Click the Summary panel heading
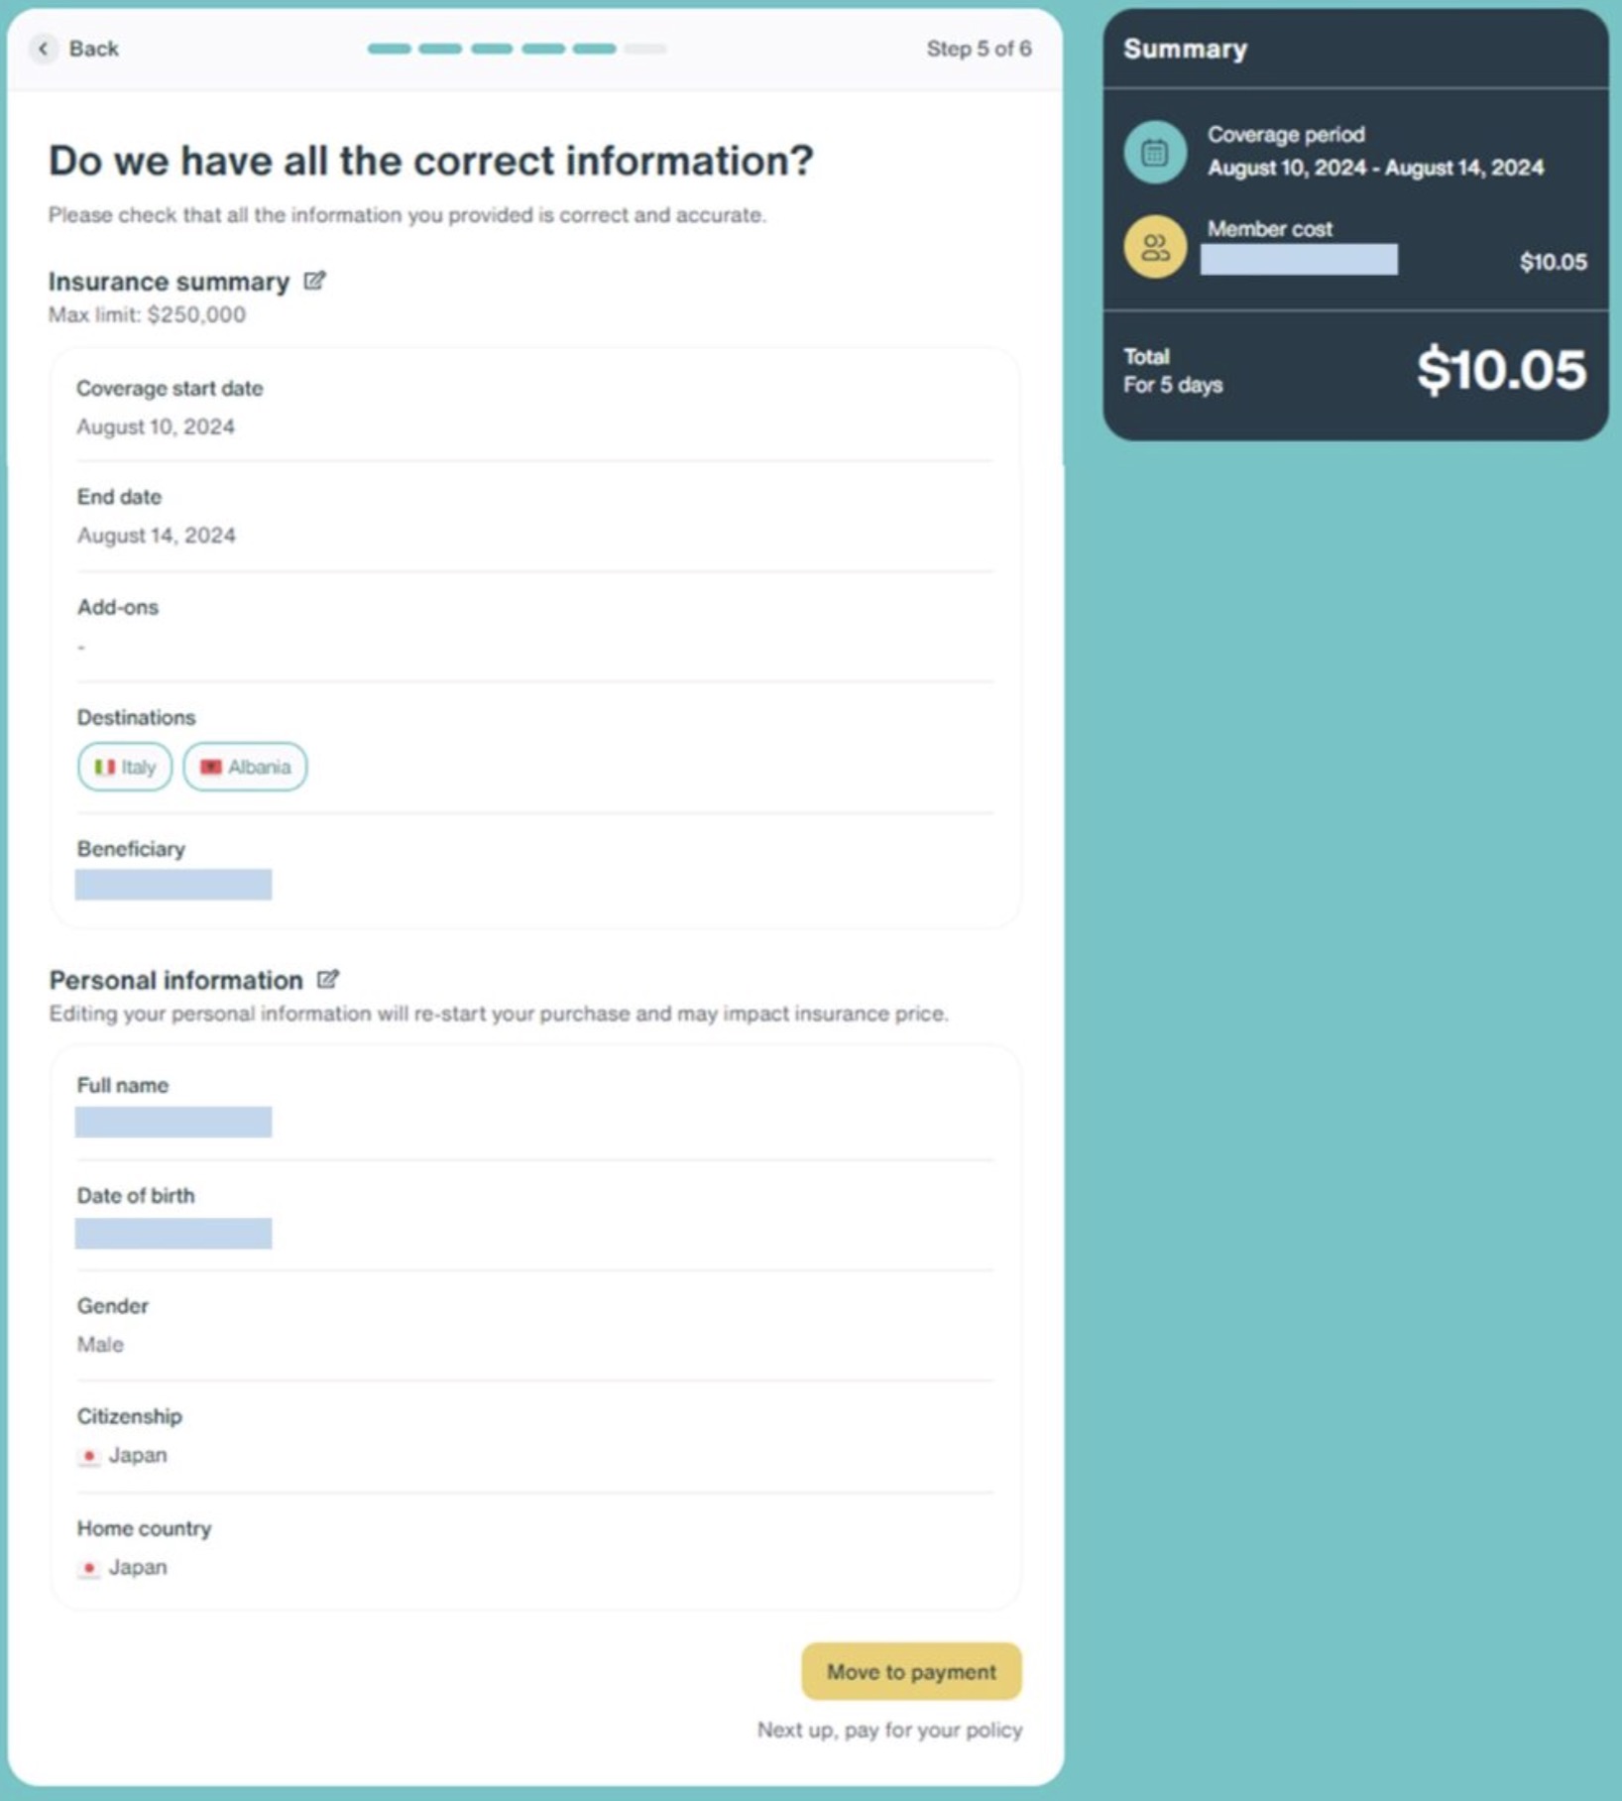The height and width of the screenshot is (1801, 1622). [x=1185, y=49]
